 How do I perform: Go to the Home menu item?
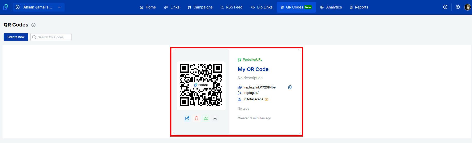(x=148, y=7)
